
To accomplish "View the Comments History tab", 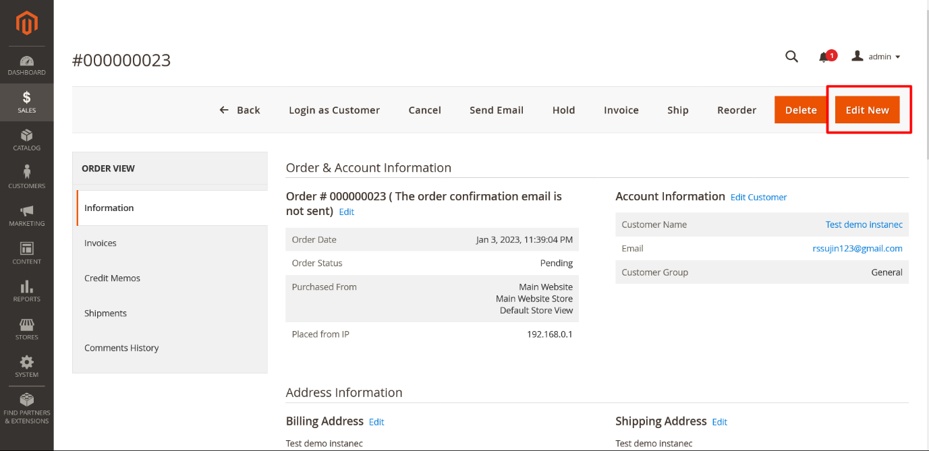I will tap(121, 348).
